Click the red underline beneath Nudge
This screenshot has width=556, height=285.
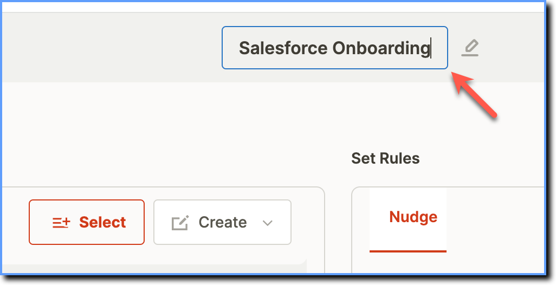point(408,251)
